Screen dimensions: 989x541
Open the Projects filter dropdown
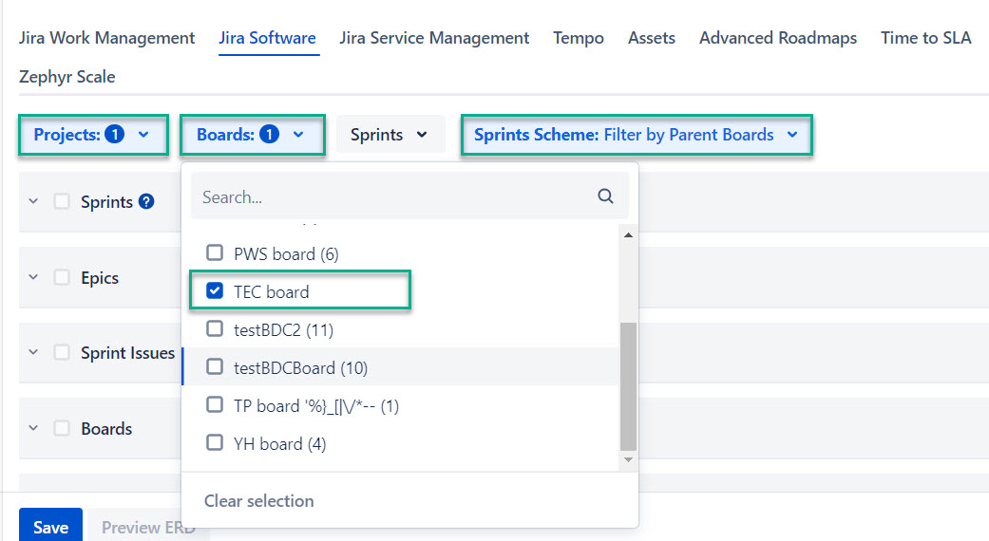(x=92, y=135)
